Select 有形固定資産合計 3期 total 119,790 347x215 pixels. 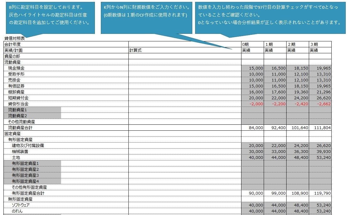pos(320,193)
